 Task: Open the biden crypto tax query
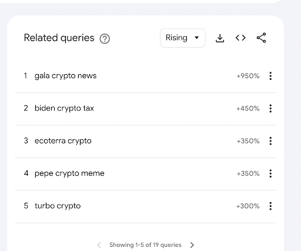(x=64, y=108)
